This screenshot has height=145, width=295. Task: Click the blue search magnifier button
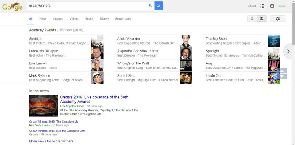[159, 6]
